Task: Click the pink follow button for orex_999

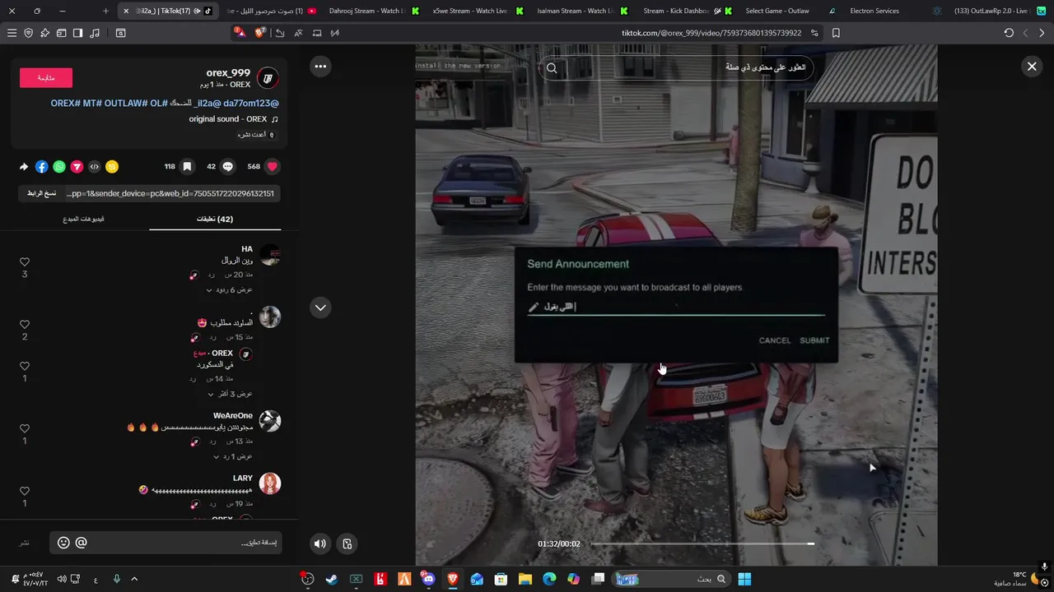Action: click(x=46, y=77)
